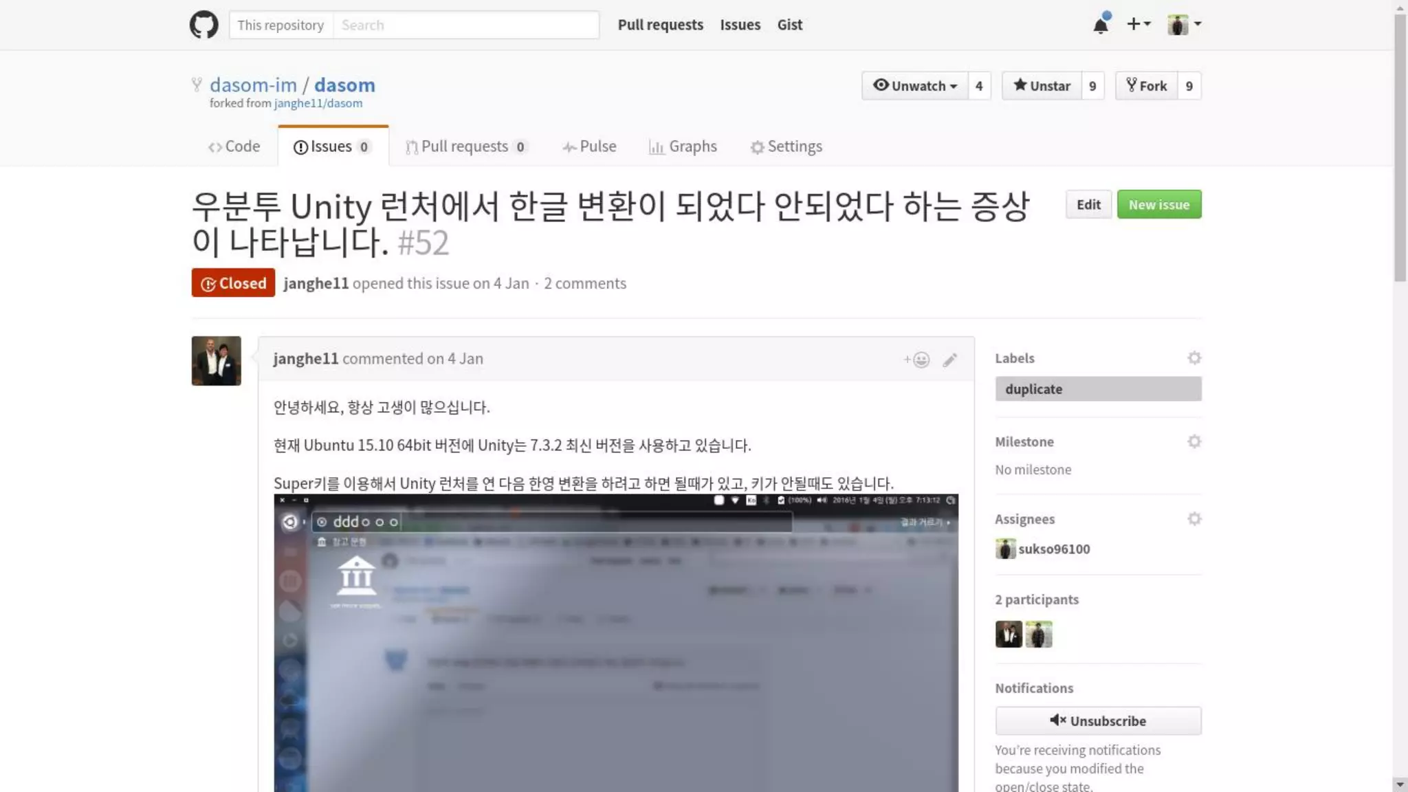Switch to the Code tab

pos(234,146)
